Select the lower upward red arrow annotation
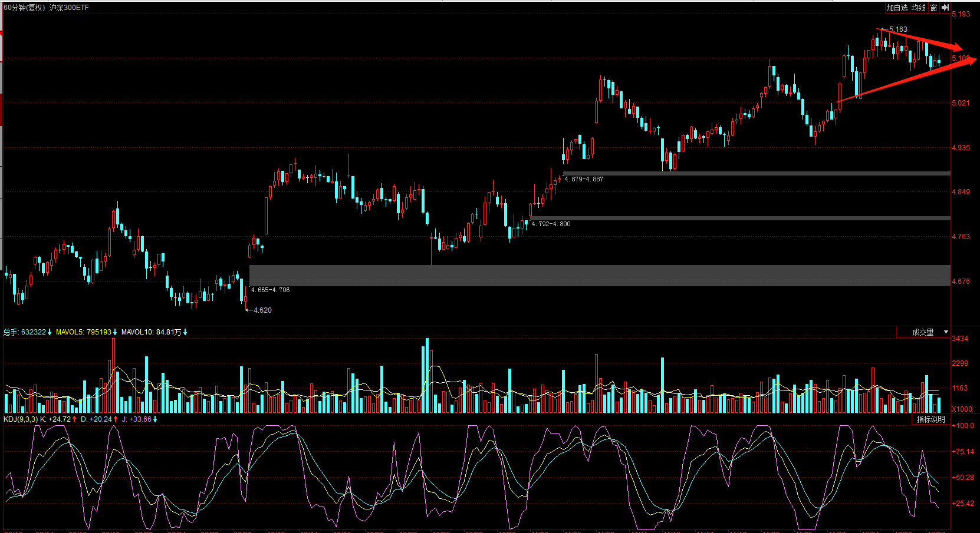 point(908,81)
